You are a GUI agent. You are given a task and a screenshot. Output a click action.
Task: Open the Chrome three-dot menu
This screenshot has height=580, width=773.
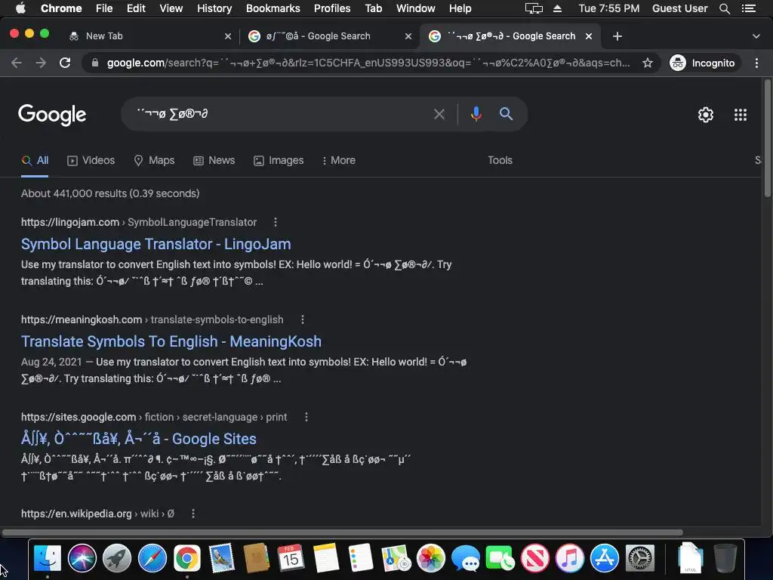pos(756,63)
